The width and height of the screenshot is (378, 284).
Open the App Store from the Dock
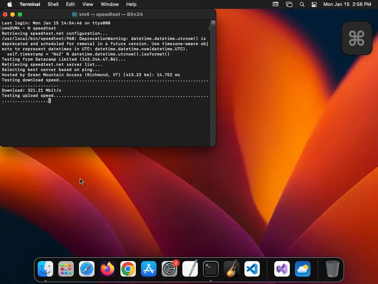pyautogui.click(x=149, y=269)
